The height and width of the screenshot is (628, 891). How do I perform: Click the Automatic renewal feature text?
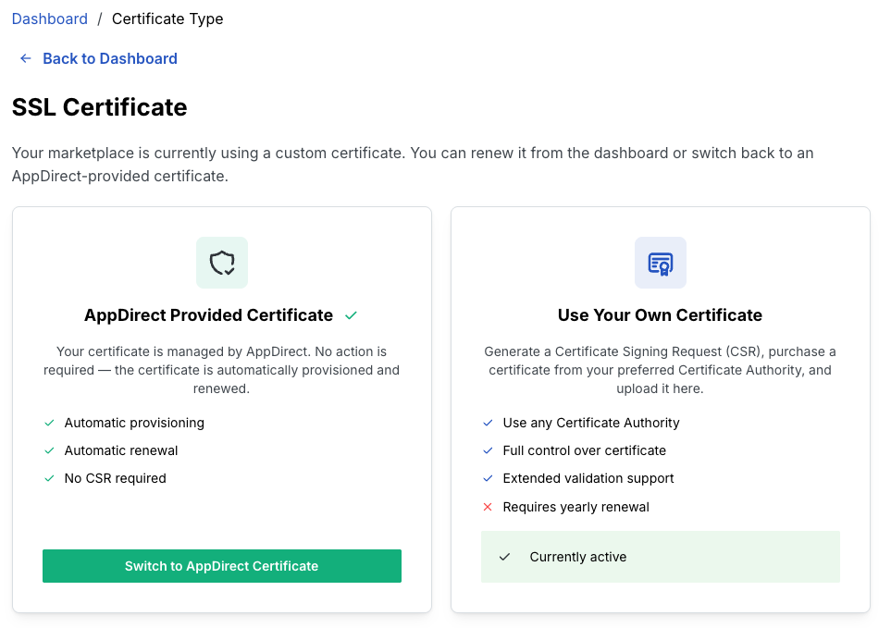[x=121, y=450]
